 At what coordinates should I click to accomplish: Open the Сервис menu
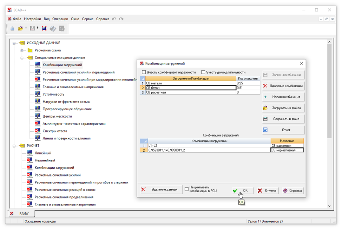88,19
